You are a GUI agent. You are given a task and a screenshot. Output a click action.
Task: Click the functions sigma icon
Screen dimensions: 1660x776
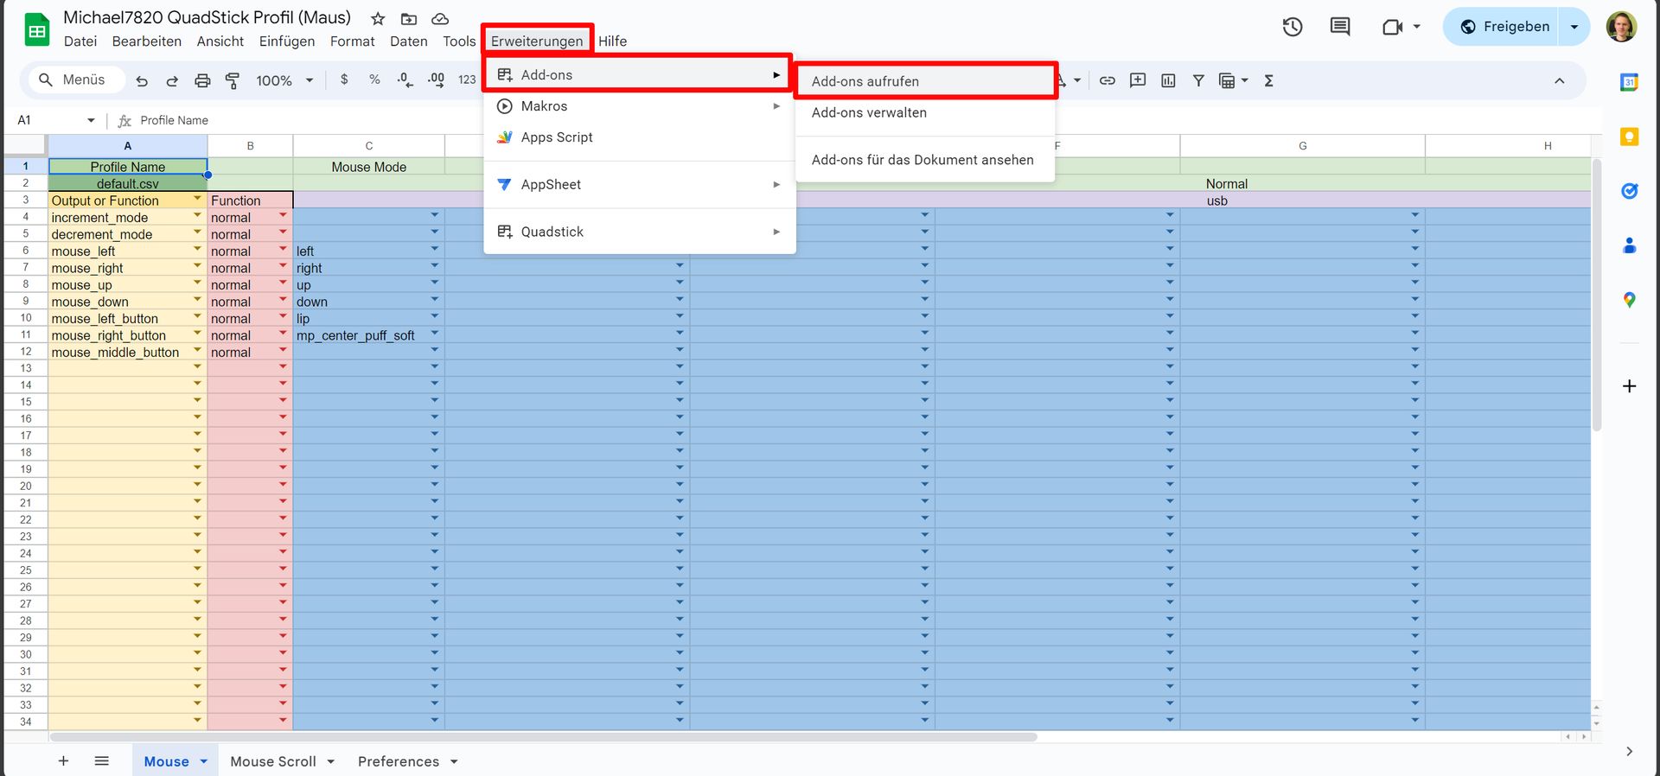click(x=1268, y=80)
